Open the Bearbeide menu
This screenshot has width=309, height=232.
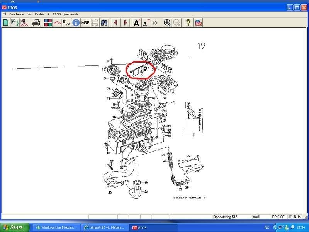click(x=17, y=14)
